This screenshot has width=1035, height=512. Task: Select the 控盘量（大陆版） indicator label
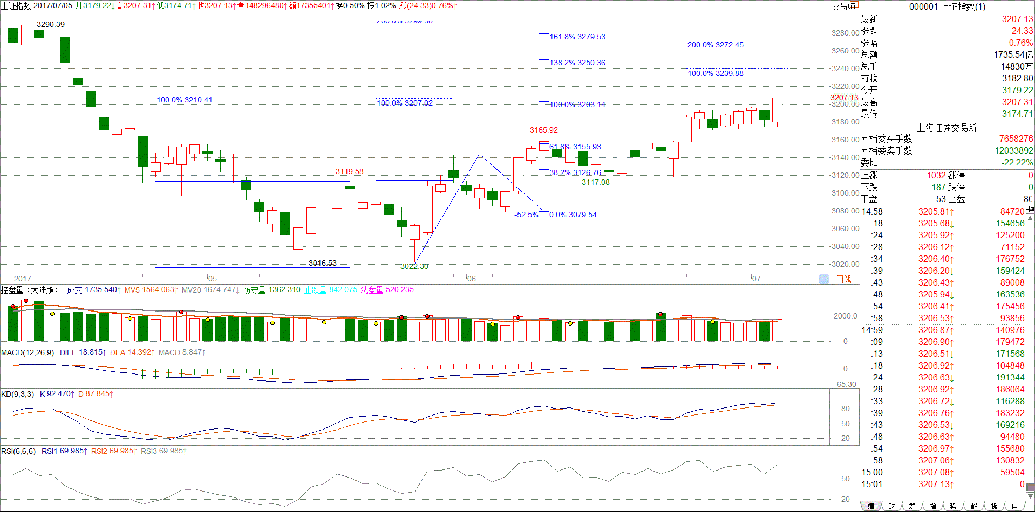click(x=29, y=290)
